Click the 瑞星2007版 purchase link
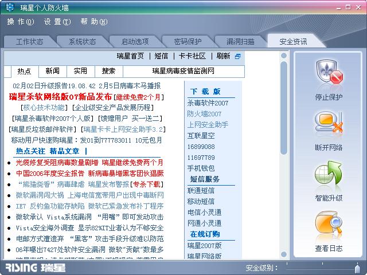The height and width of the screenshot is (275, 367). point(204,246)
